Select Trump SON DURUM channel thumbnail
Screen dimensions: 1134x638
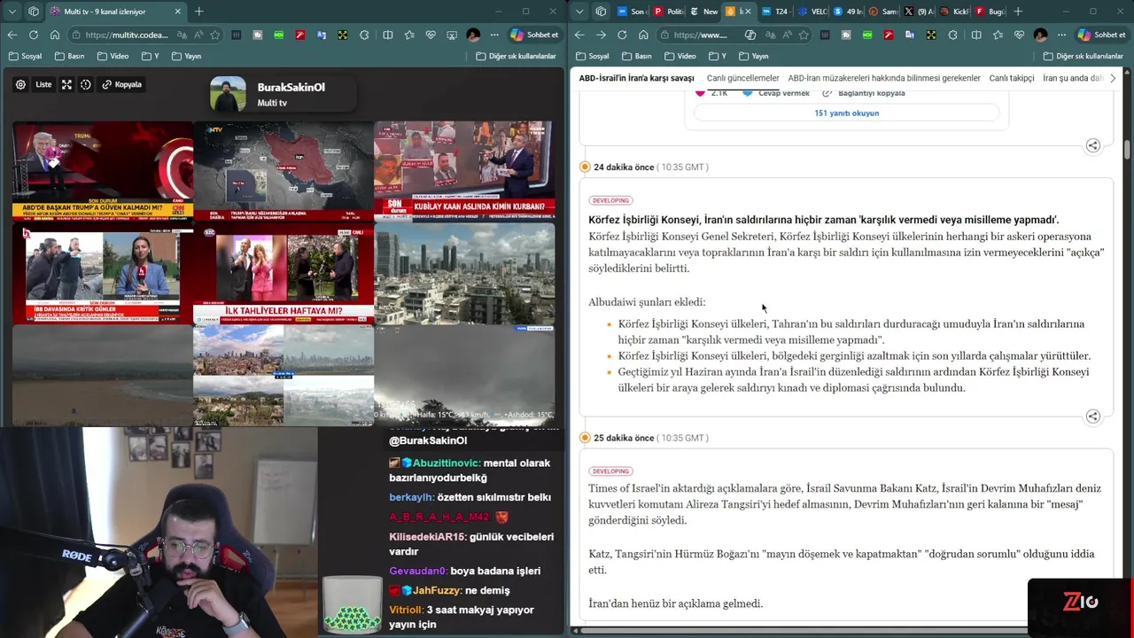click(x=102, y=171)
